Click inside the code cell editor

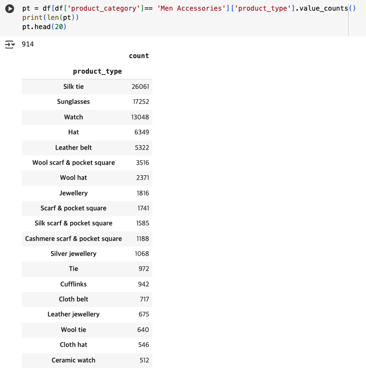click(185, 18)
